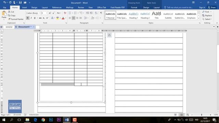The height and width of the screenshot is (123, 219).
Task: Open line spacing options
Action: coord(86,18)
